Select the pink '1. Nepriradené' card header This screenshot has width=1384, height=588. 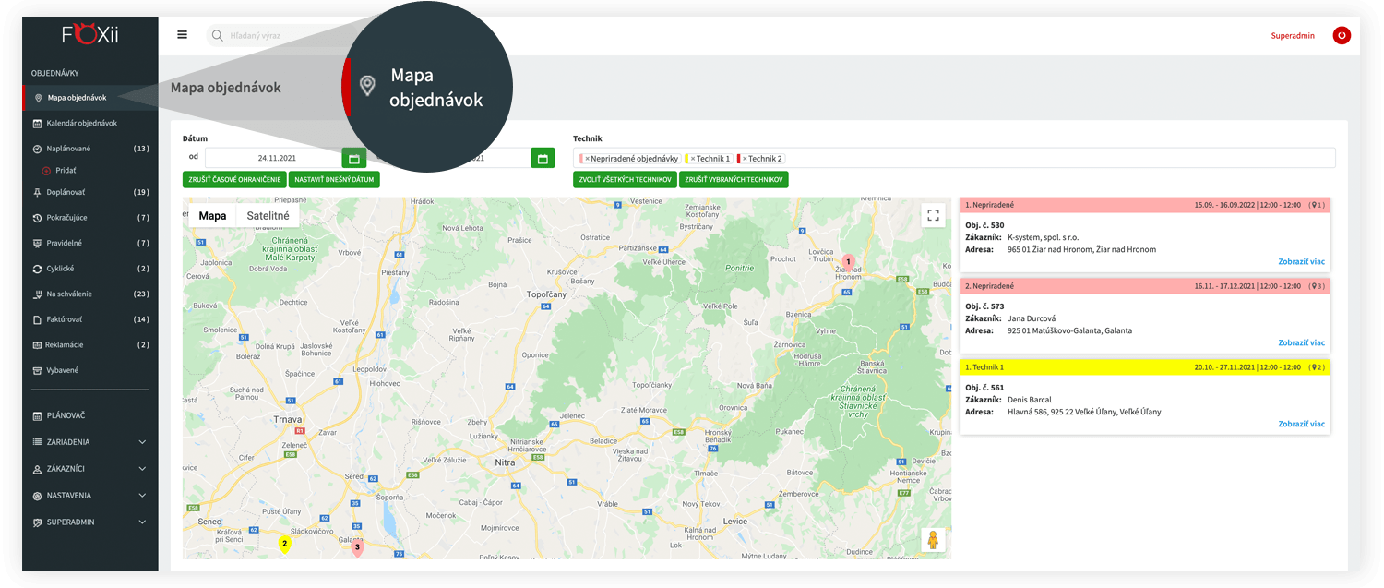(x=1145, y=205)
